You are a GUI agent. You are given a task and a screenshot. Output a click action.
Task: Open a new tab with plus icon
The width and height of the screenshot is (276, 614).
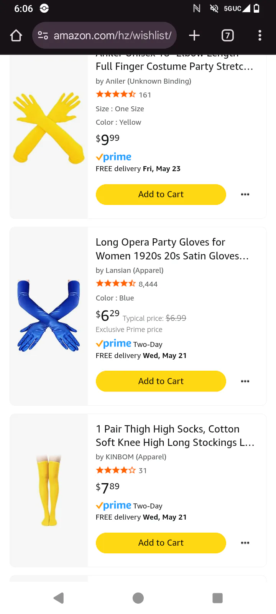click(194, 36)
